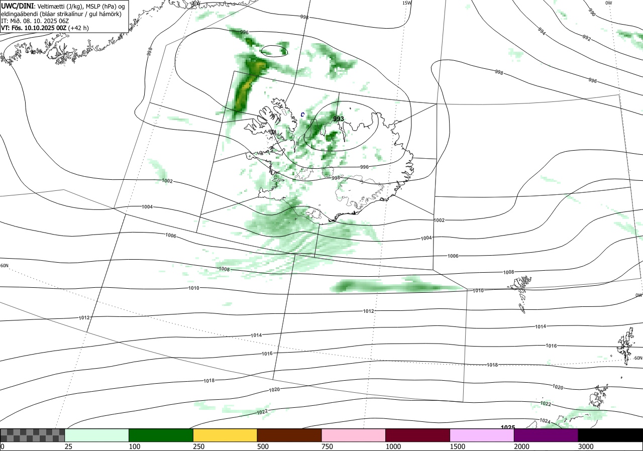
Task: Click the "0" legend scale value
Action: (3, 446)
